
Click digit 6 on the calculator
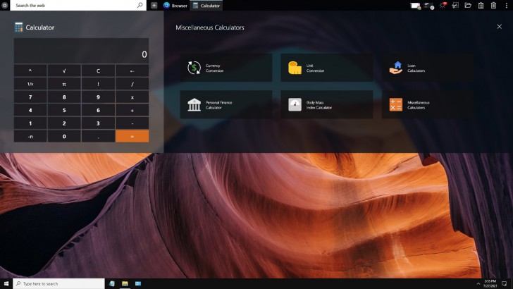[98, 110]
